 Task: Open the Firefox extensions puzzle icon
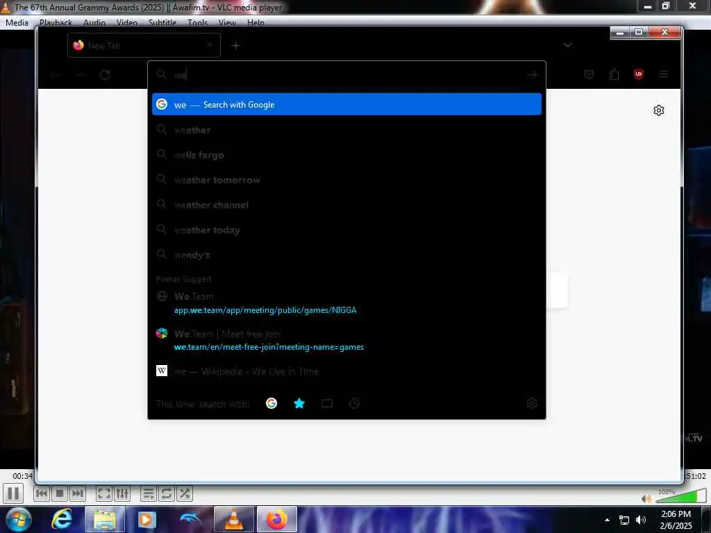614,74
